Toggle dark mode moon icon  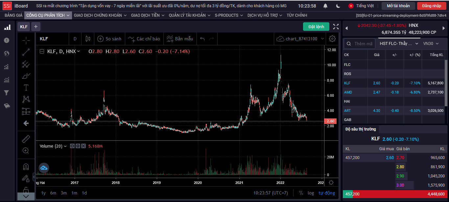click(x=338, y=6)
